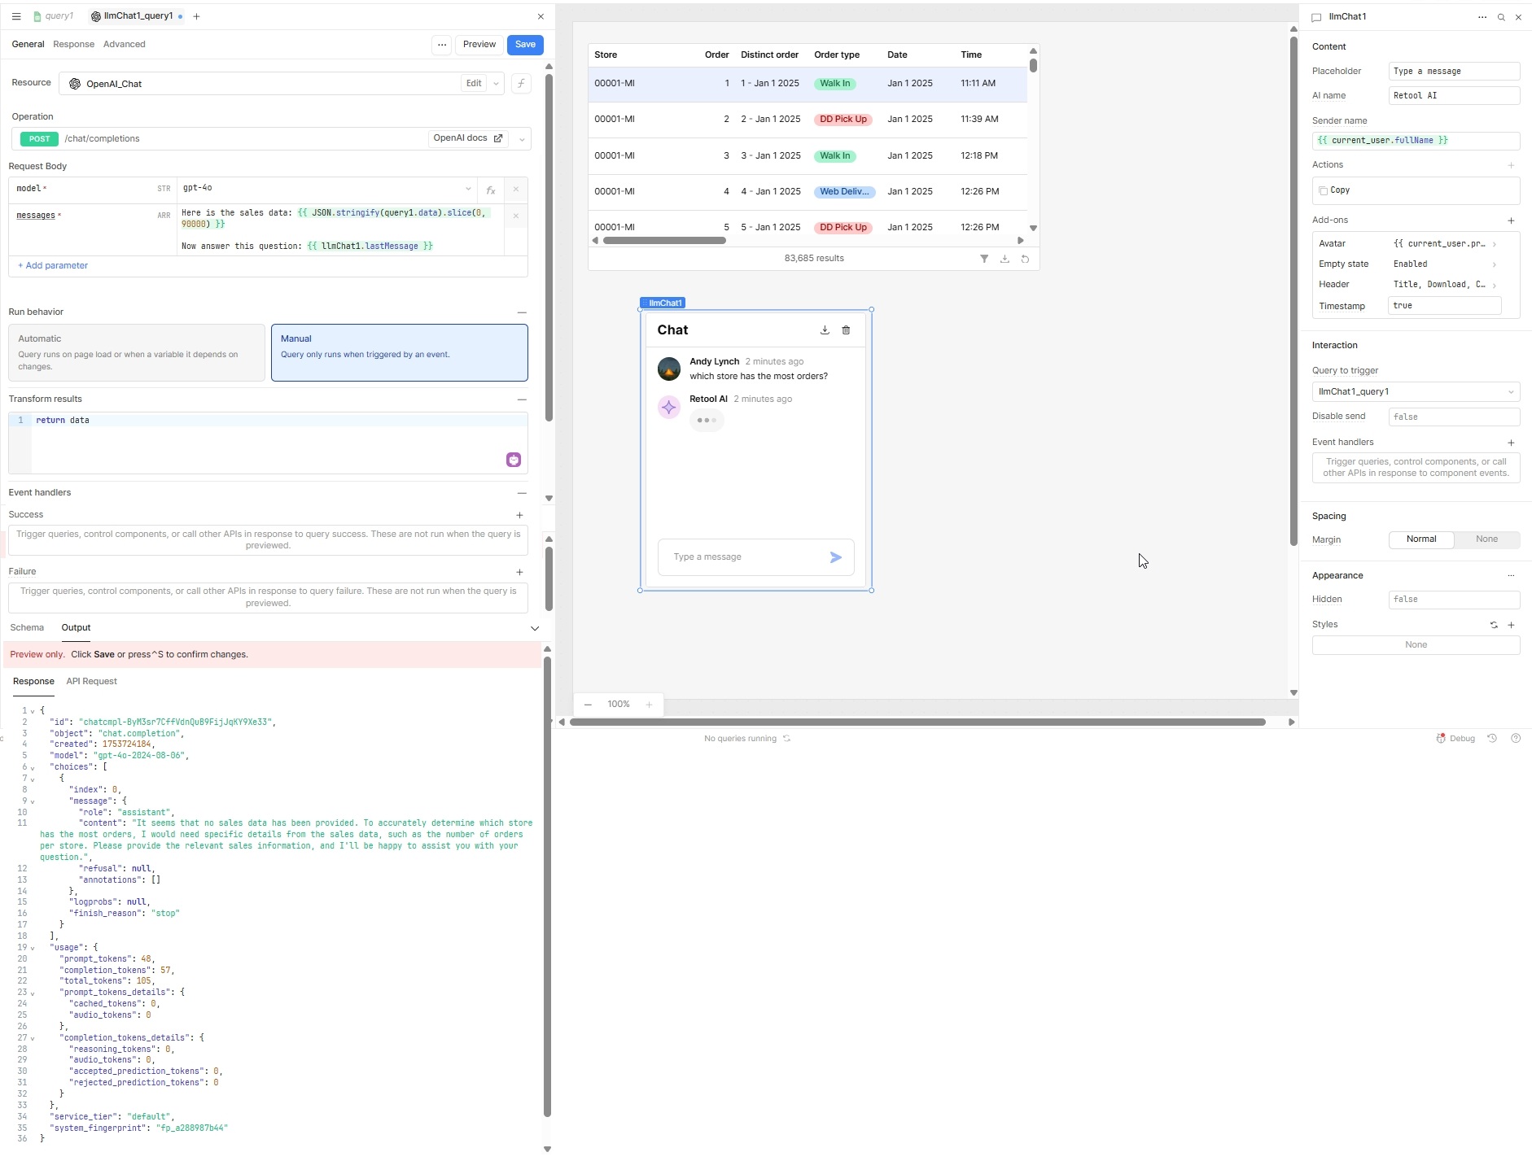
Task: Remove the messages parameter
Action: 515,216
